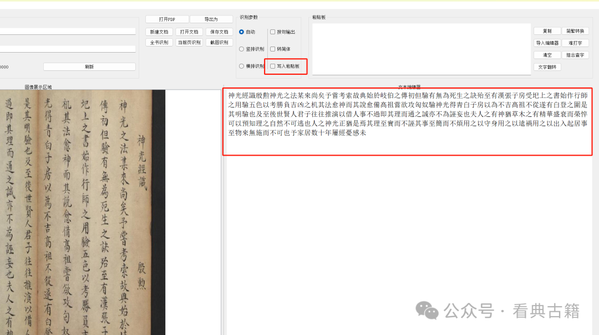Image resolution: width=599 pixels, height=335 pixels.
Task: Open the 导出为 export options
Action: [x=211, y=19]
